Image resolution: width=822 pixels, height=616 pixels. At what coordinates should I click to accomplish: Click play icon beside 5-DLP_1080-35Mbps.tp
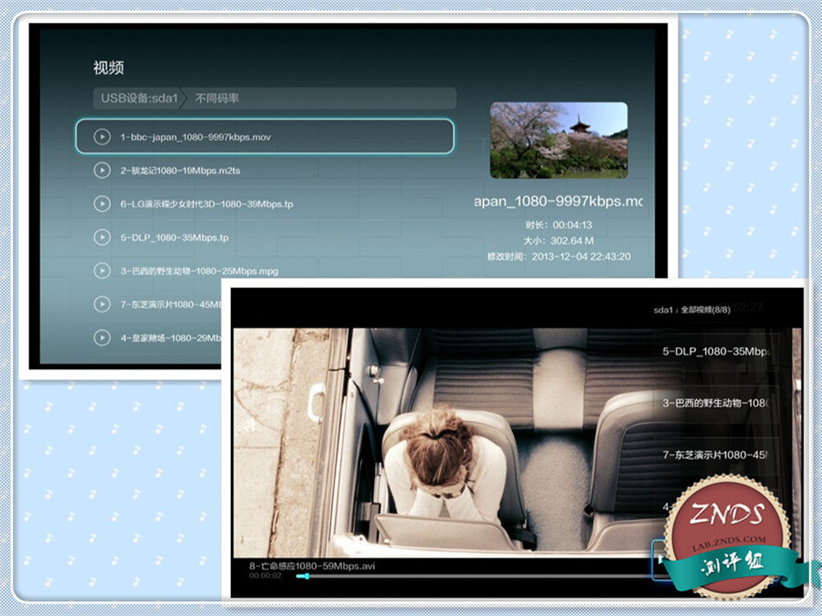(x=102, y=237)
